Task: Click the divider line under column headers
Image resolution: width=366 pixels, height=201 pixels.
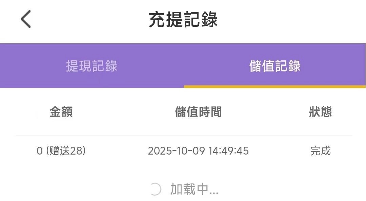Action: (x=183, y=136)
